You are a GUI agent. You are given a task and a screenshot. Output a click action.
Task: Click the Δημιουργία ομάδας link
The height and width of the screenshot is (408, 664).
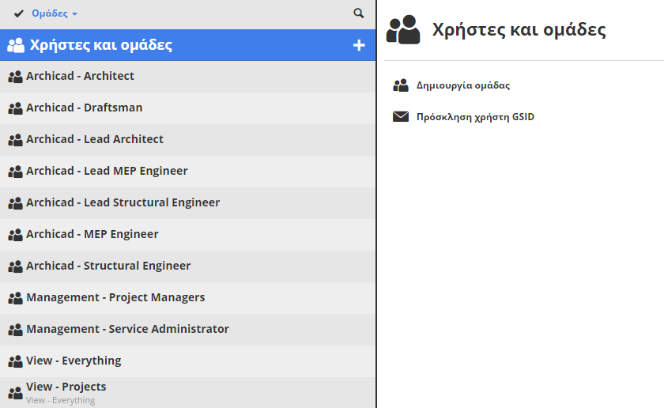(463, 85)
